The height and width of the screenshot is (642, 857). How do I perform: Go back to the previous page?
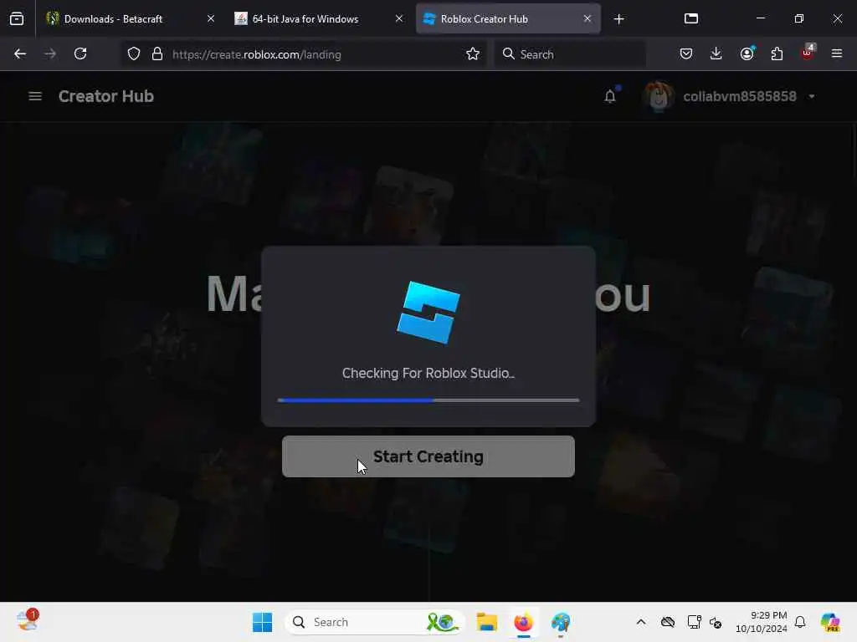[x=20, y=54]
